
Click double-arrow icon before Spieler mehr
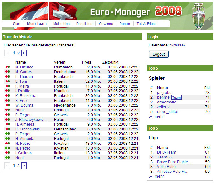click(x=151, y=117)
